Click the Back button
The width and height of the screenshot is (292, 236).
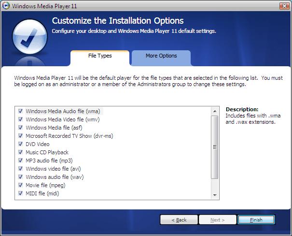179,220
